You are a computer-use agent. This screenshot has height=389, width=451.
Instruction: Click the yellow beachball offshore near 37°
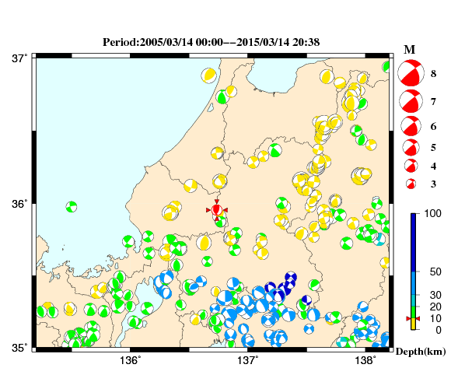[x=209, y=75]
